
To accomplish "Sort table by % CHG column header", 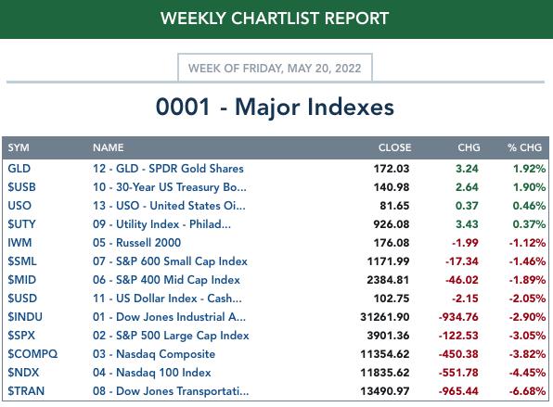I will pos(525,147).
